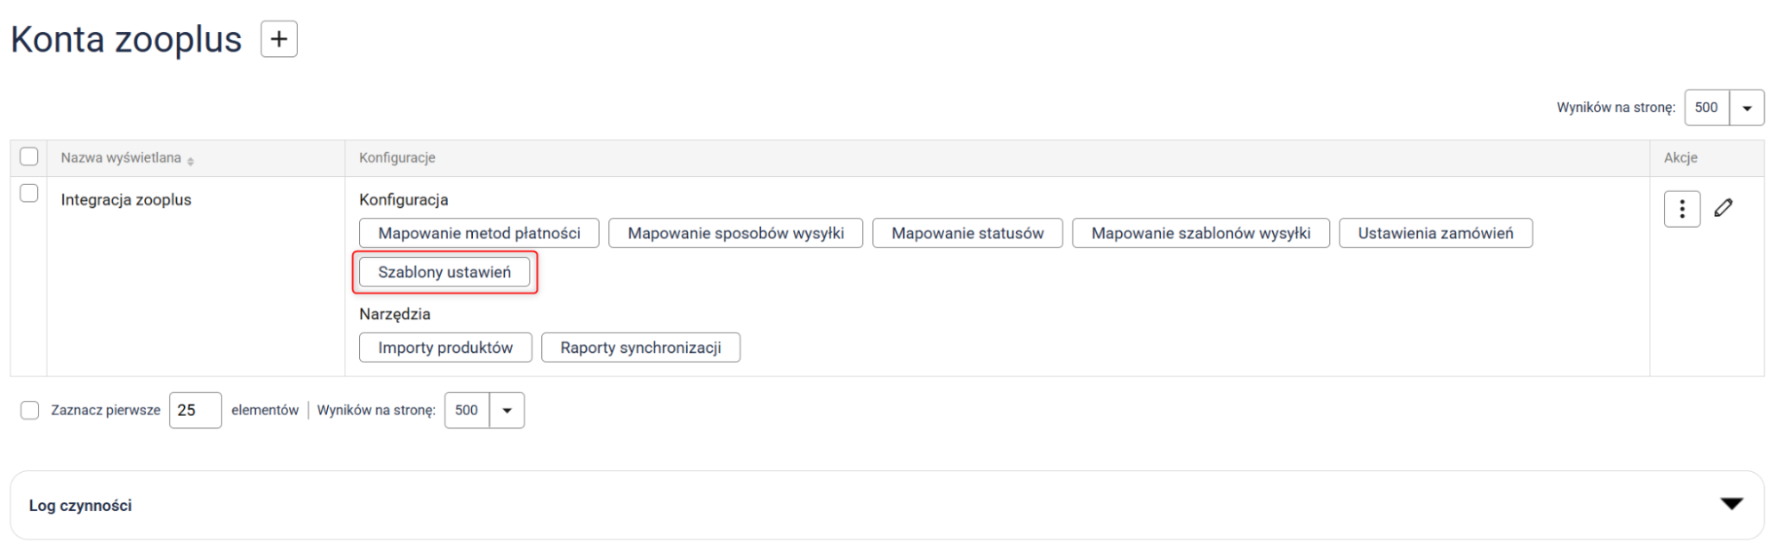Sort by Nazwa wyświetlana column arrows
The height and width of the screenshot is (552, 1777).
click(190, 160)
